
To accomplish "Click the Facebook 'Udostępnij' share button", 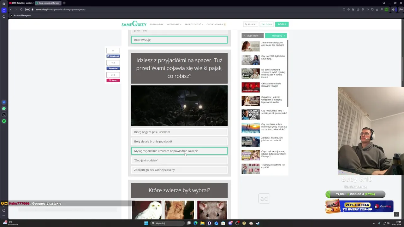I will click(x=113, y=56).
